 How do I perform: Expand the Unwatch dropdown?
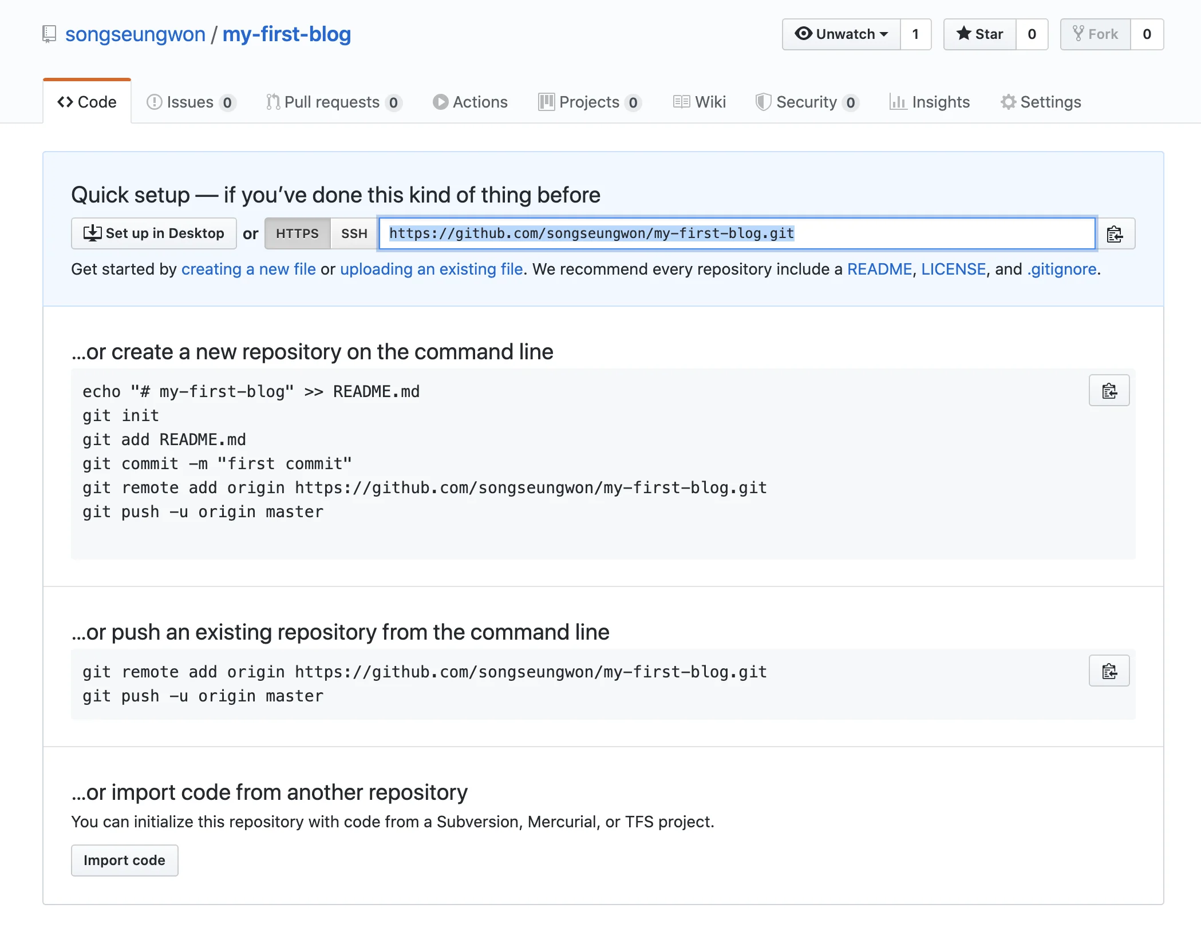coord(842,34)
